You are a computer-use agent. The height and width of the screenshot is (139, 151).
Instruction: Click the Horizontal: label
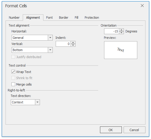pyautogui.click(x=19, y=31)
